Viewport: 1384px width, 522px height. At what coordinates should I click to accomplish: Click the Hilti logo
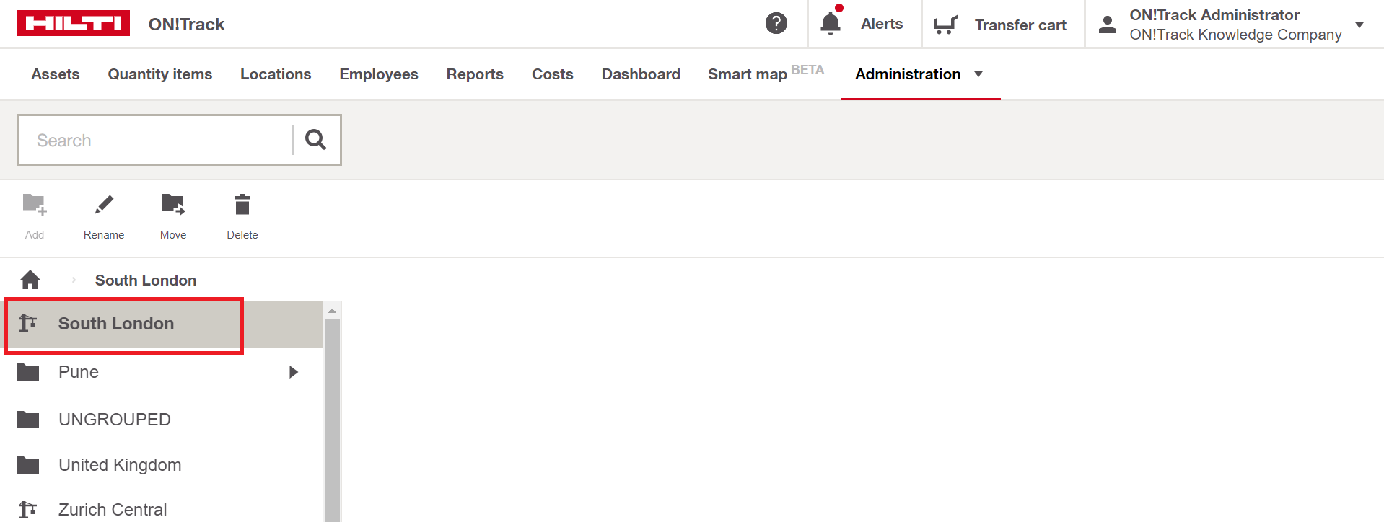point(74,23)
